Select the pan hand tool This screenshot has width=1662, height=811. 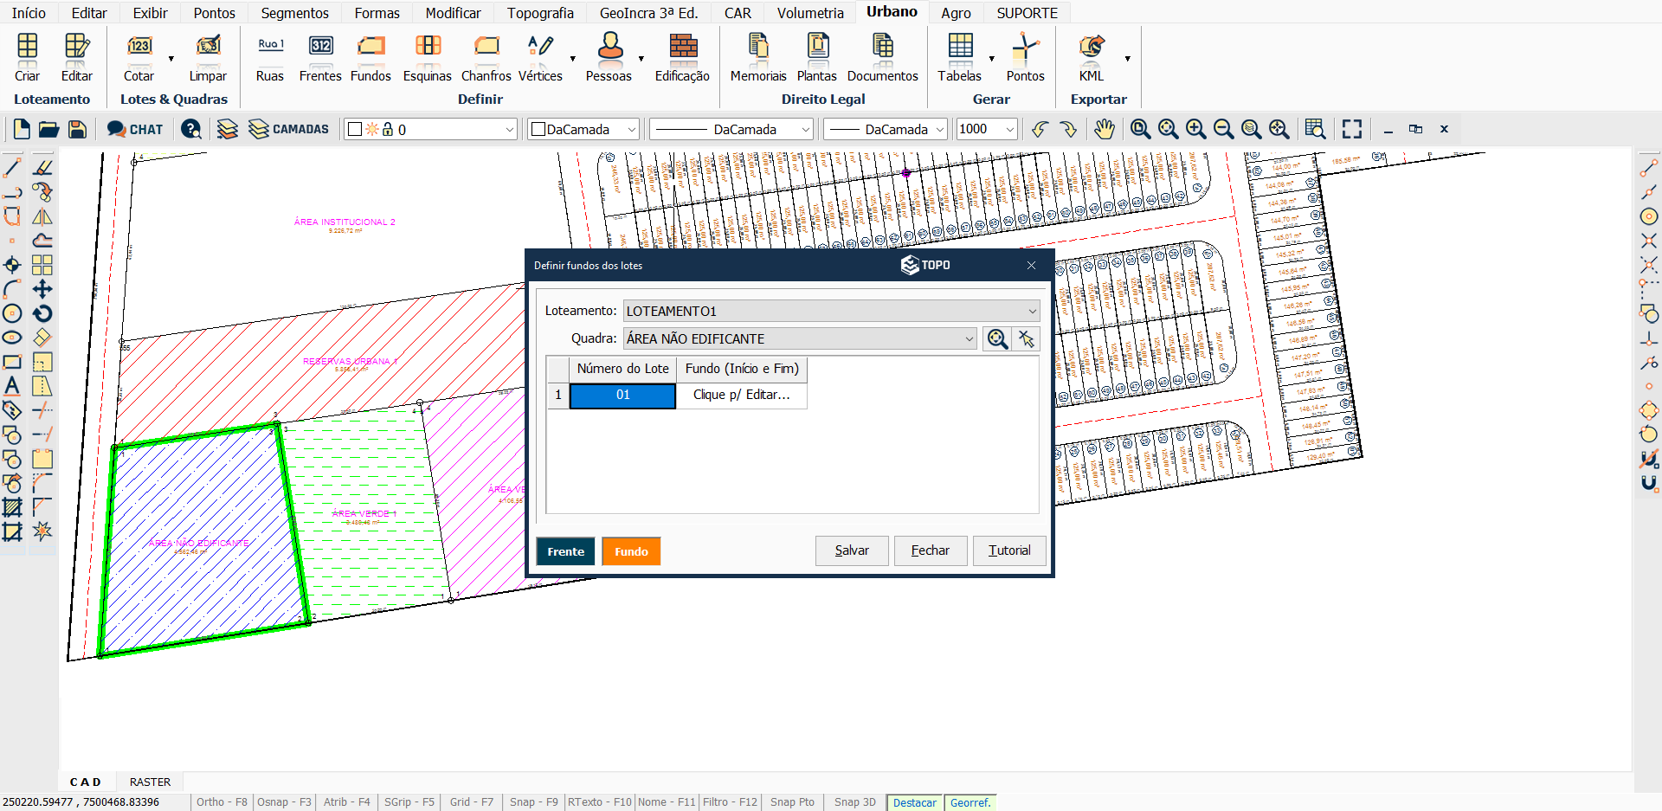pyautogui.click(x=1104, y=129)
